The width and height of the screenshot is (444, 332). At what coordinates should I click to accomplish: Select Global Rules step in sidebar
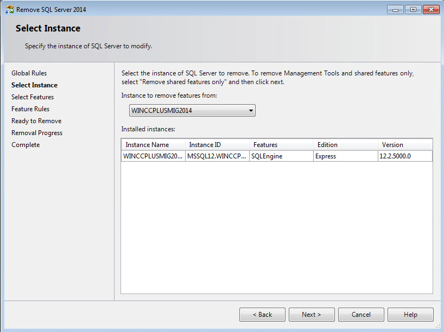(29, 73)
